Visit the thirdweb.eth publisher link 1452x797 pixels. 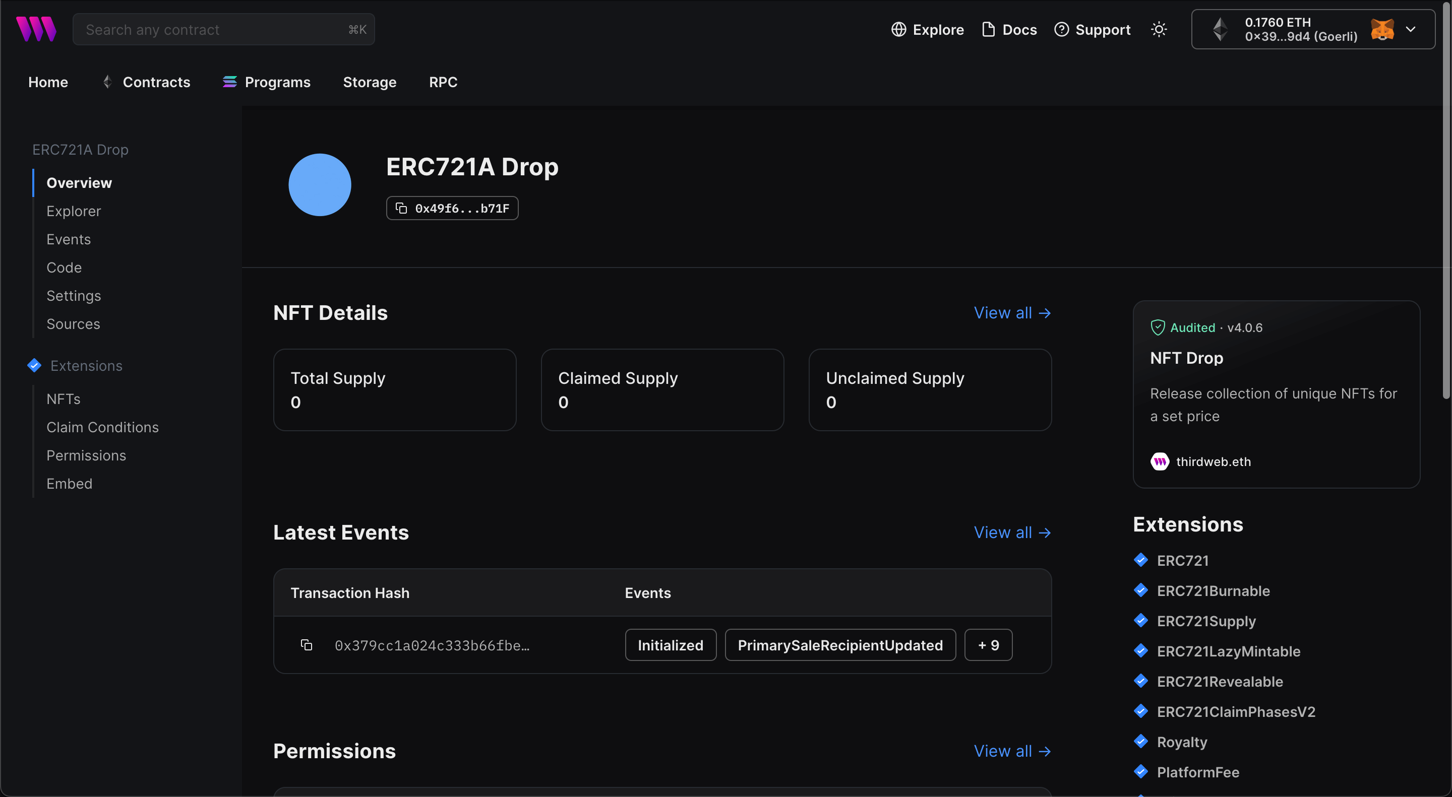pos(1213,461)
